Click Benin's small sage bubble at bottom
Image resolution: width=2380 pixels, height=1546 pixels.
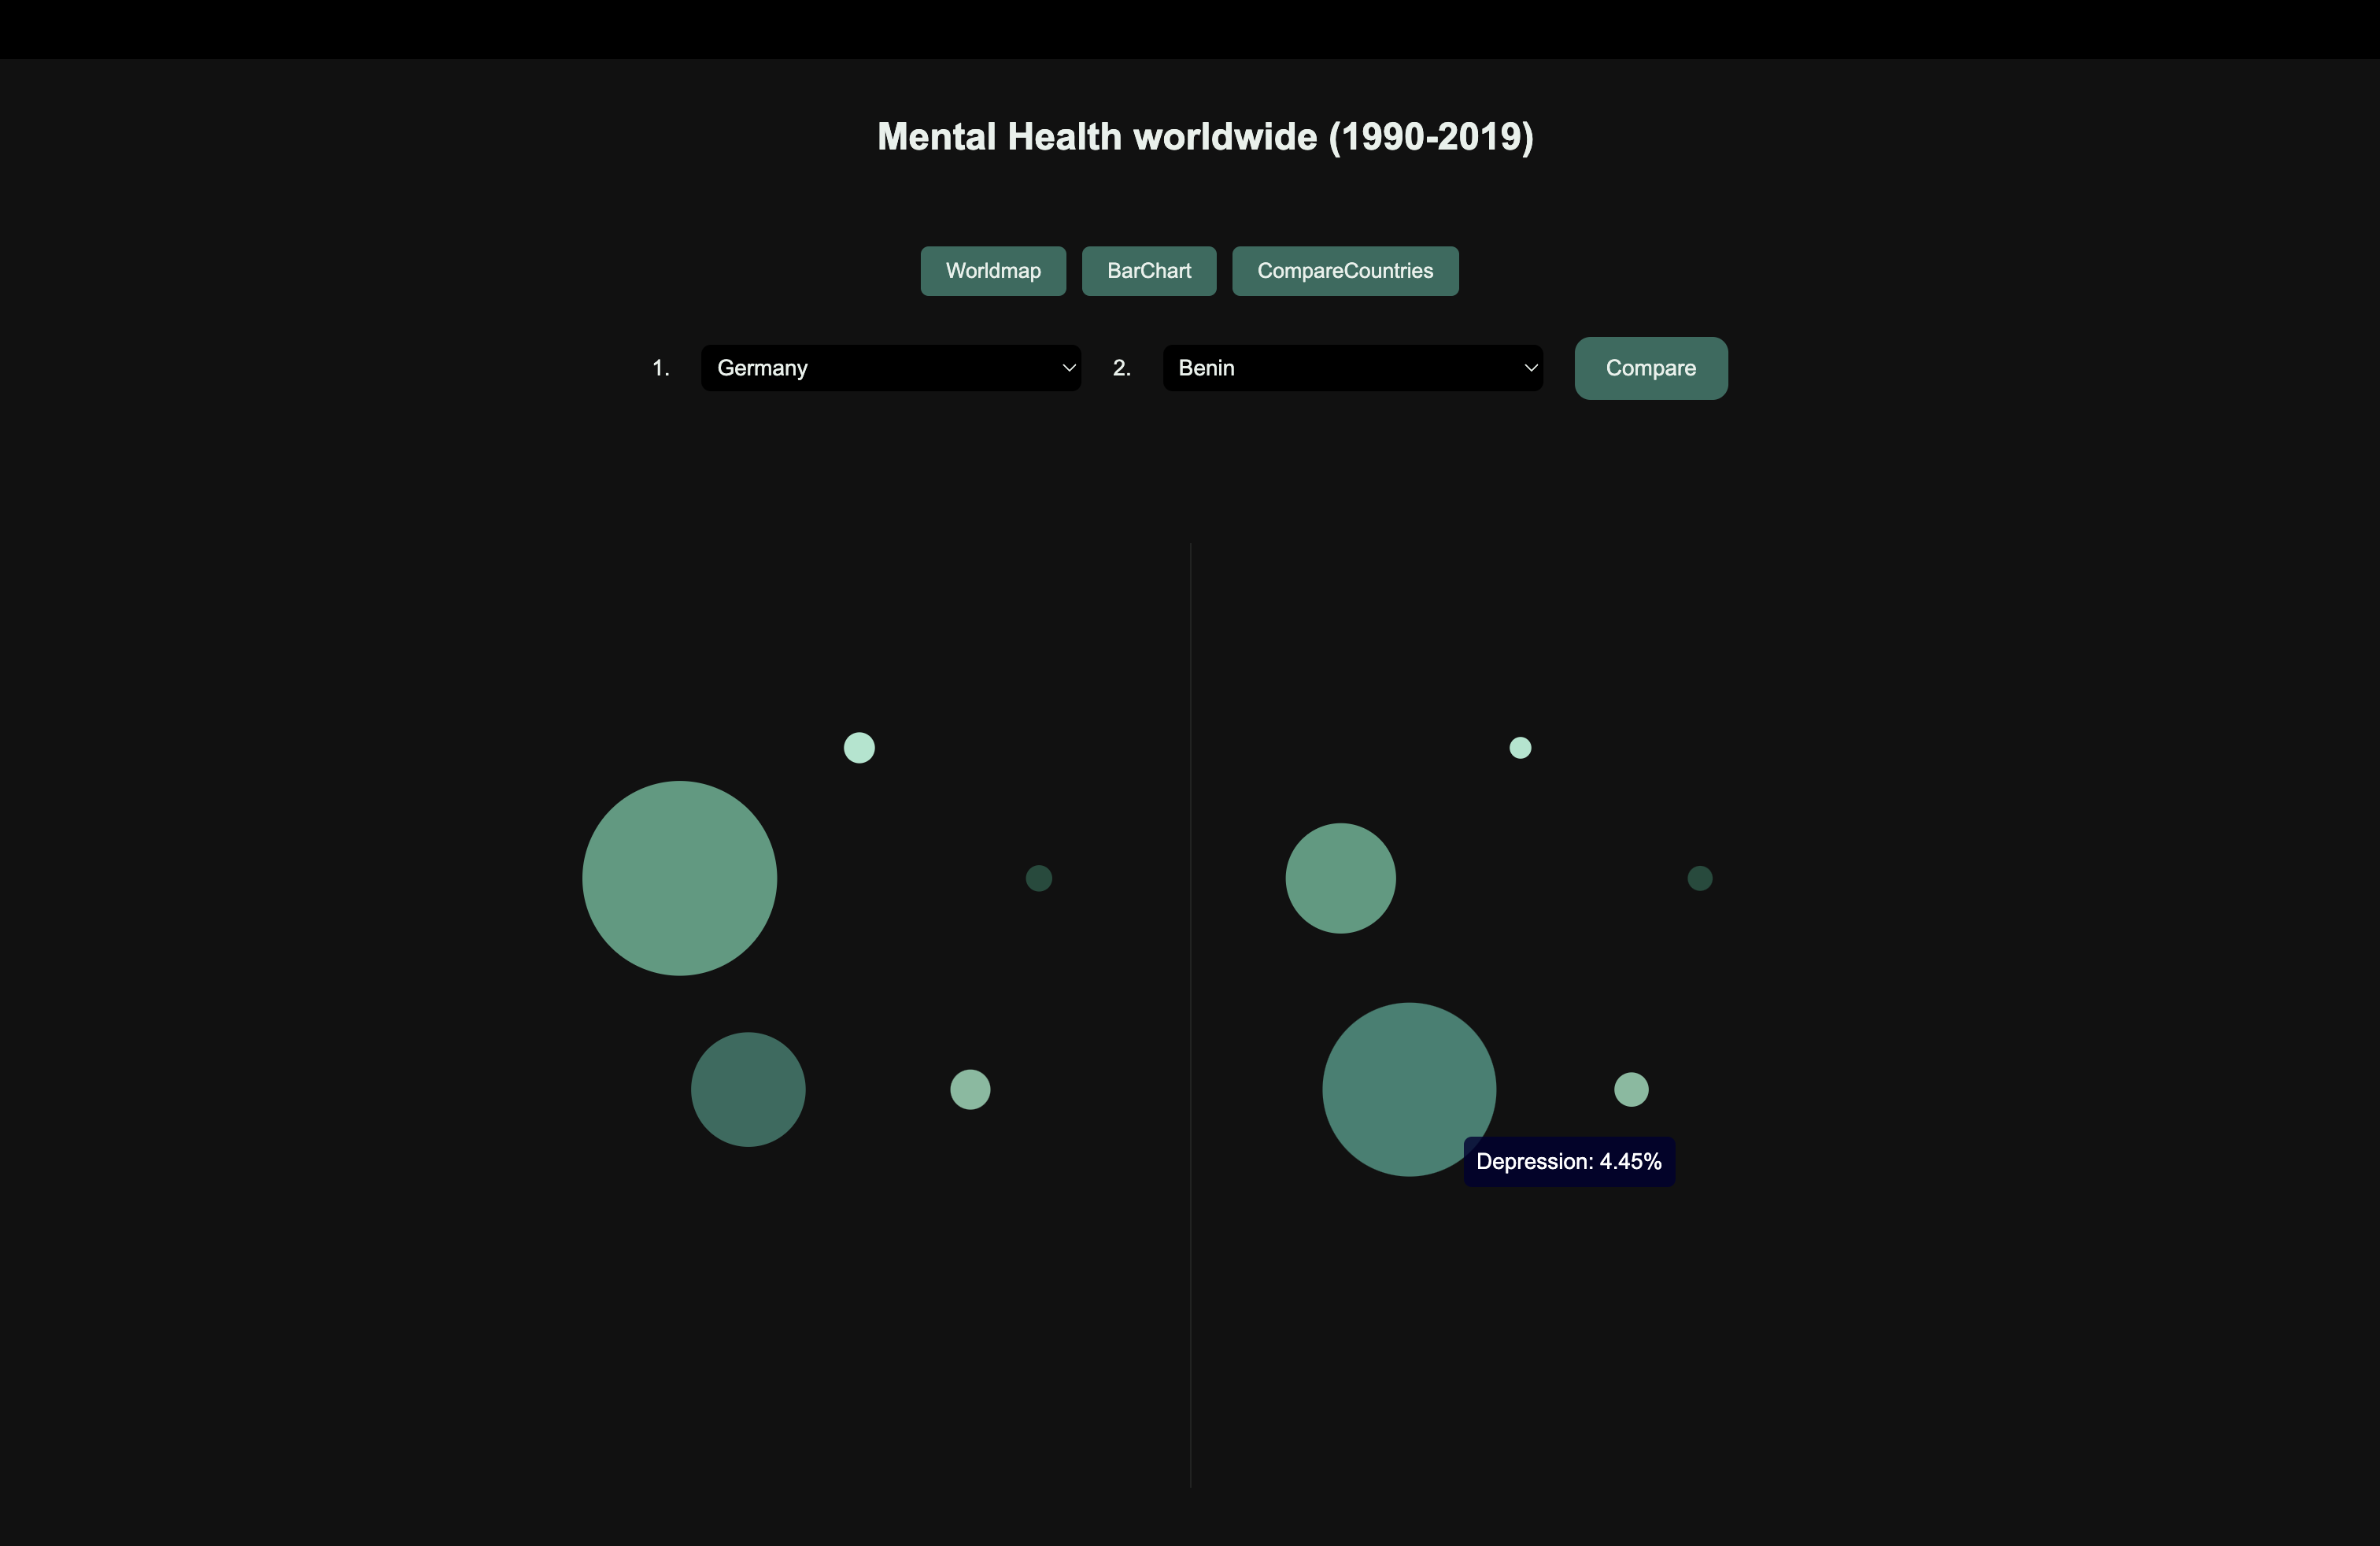point(1631,1089)
